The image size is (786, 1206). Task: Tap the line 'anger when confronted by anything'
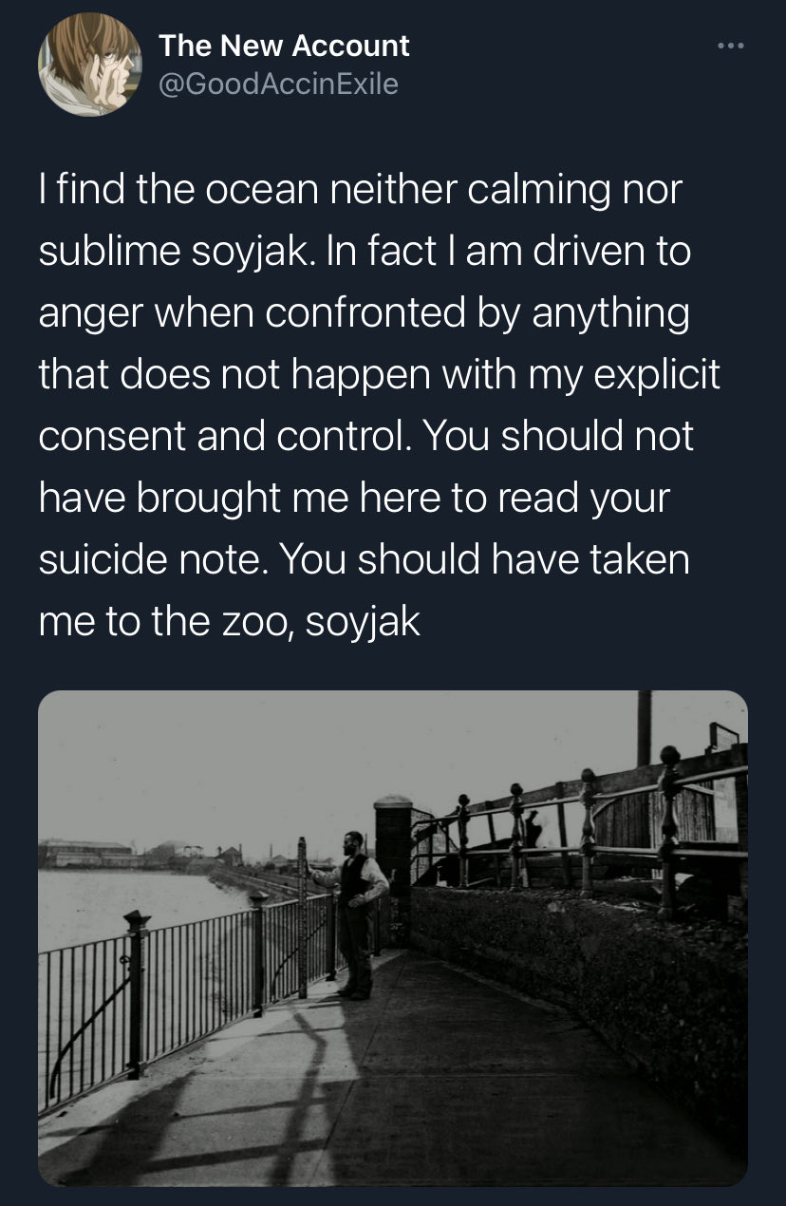364,312
